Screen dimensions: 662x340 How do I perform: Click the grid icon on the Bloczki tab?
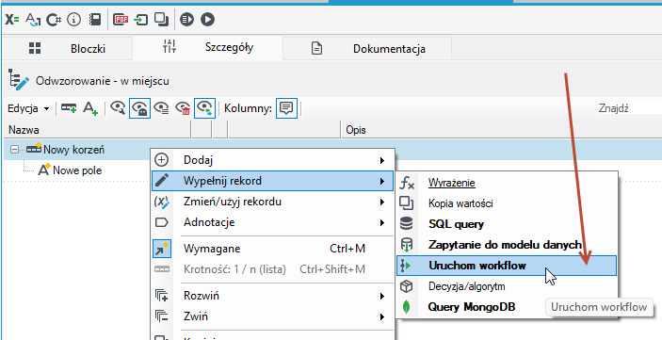point(35,48)
